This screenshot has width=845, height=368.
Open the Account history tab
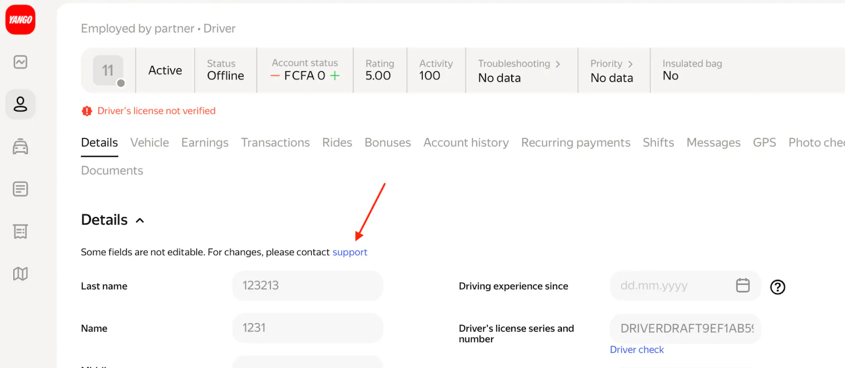[466, 143]
